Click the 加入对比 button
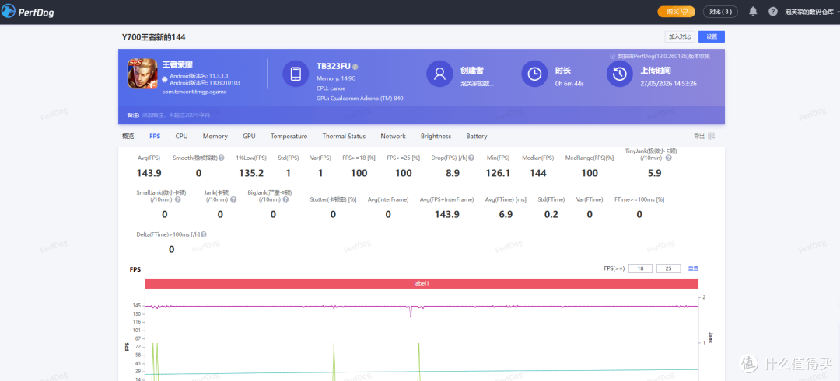Viewport: 840px width, 381px height. point(680,37)
